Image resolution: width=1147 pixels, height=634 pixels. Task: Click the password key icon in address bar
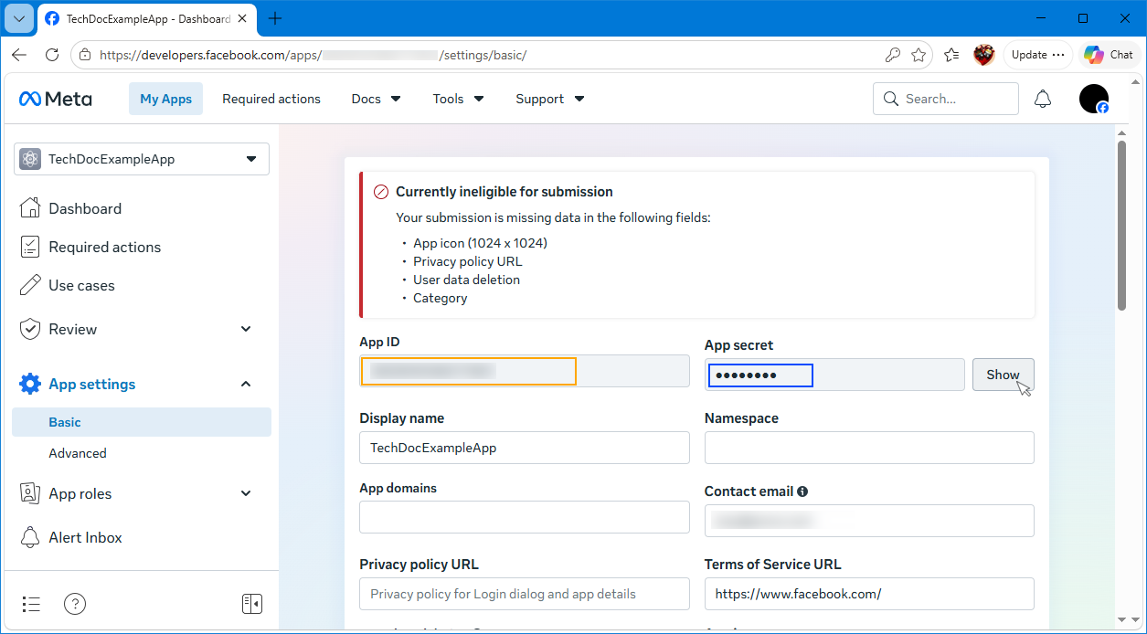click(x=893, y=55)
